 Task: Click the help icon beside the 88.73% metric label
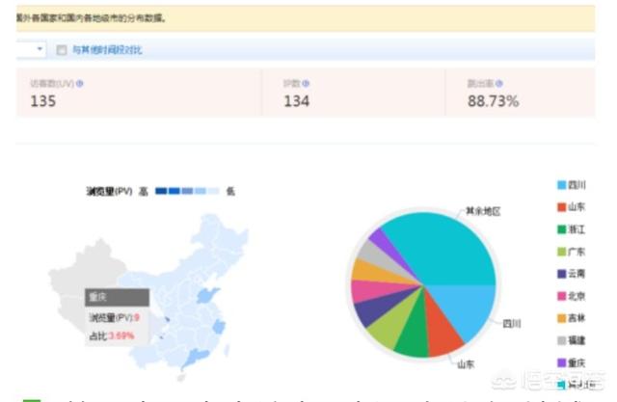click(x=499, y=84)
